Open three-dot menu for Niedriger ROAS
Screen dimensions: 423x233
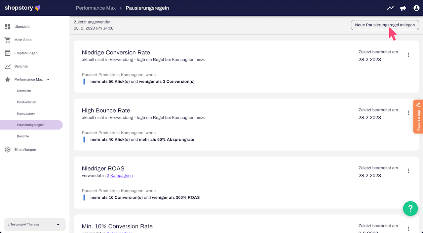point(408,171)
